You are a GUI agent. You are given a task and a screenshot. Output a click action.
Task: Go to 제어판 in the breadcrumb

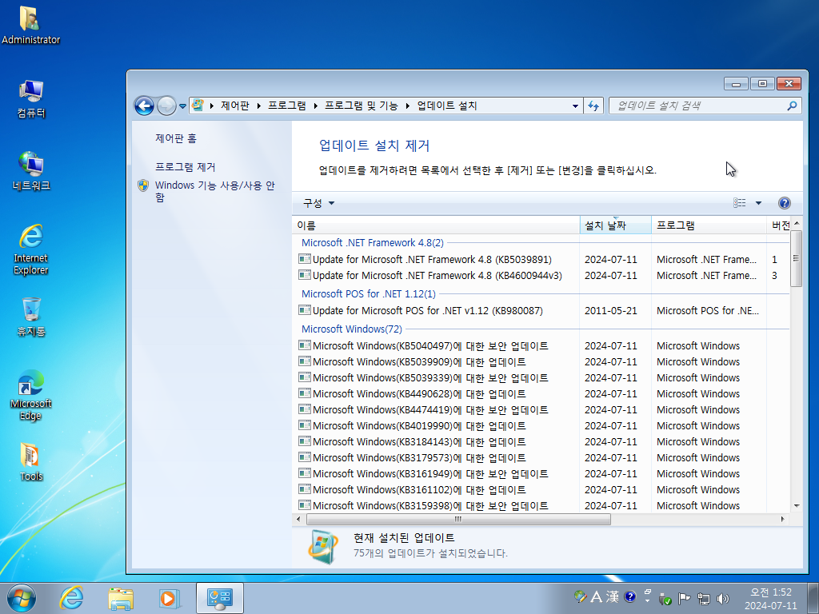coord(235,106)
